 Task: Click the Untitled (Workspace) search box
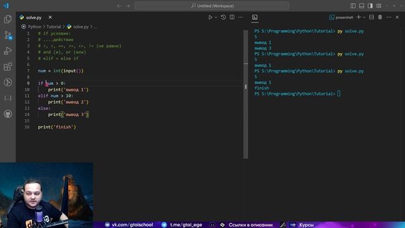212,6
